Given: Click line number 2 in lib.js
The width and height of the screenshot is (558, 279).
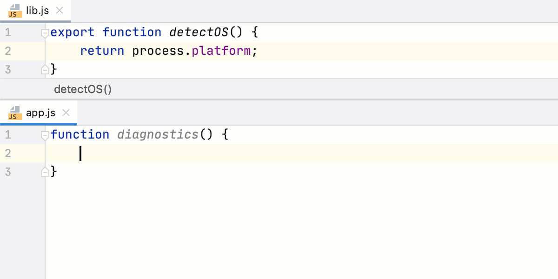Looking at the screenshot, I should point(8,51).
